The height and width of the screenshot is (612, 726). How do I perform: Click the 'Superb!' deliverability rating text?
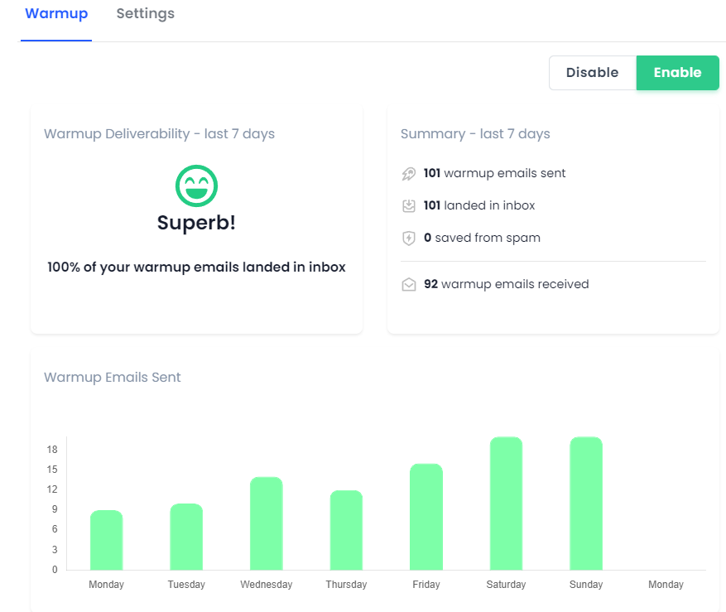196,223
